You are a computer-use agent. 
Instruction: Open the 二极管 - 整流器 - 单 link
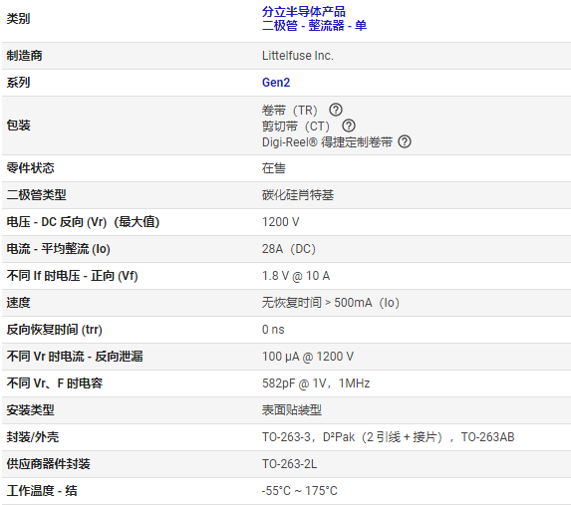click(x=314, y=26)
